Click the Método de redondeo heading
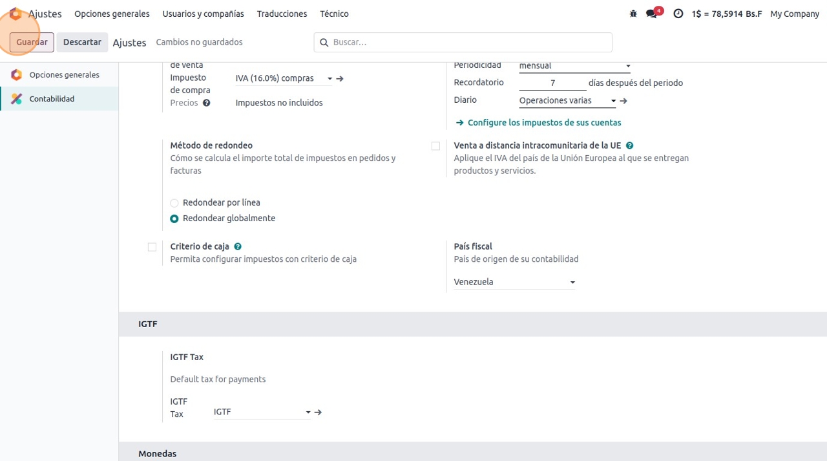827x461 pixels. [211, 145]
